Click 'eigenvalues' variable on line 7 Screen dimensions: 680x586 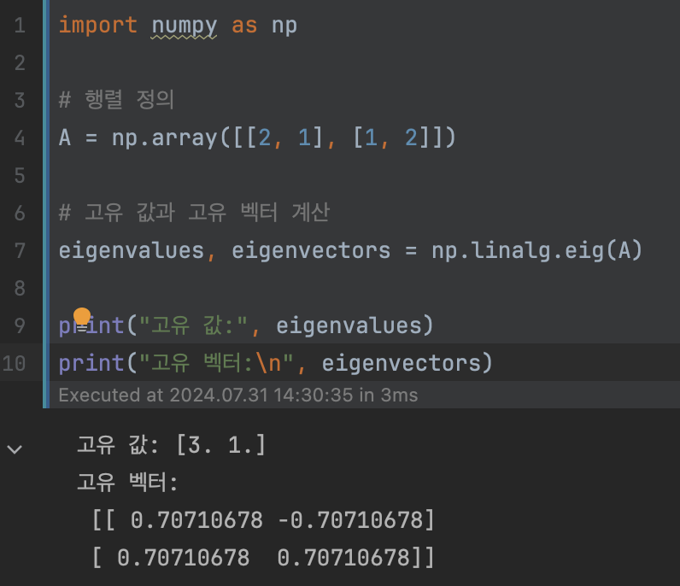pyautogui.click(x=132, y=250)
